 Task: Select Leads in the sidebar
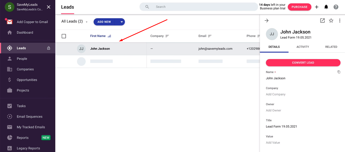[28, 48]
